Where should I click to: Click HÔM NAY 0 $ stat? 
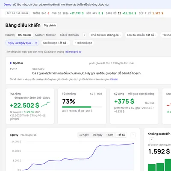pyautogui.click(x=95, y=13)
